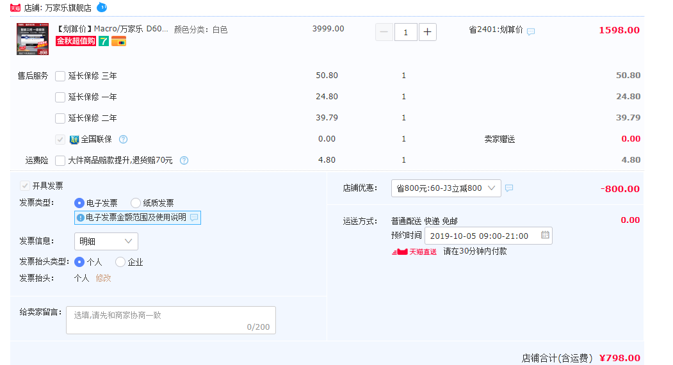Viewport: 673px width, 365px height.
Task: Click the 电子发票金额范围及使用说明 notice
Action: click(x=137, y=218)
